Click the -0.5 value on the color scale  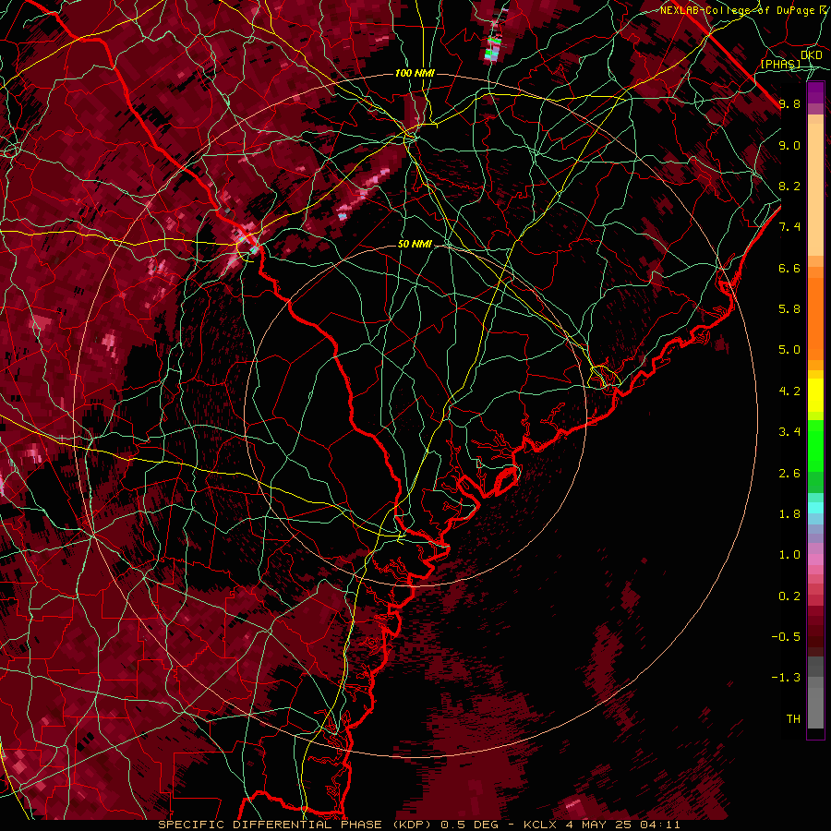(786, 637)
